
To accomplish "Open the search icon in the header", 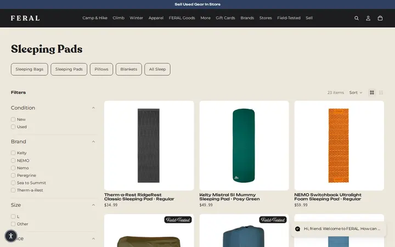I will click(357, 18).
